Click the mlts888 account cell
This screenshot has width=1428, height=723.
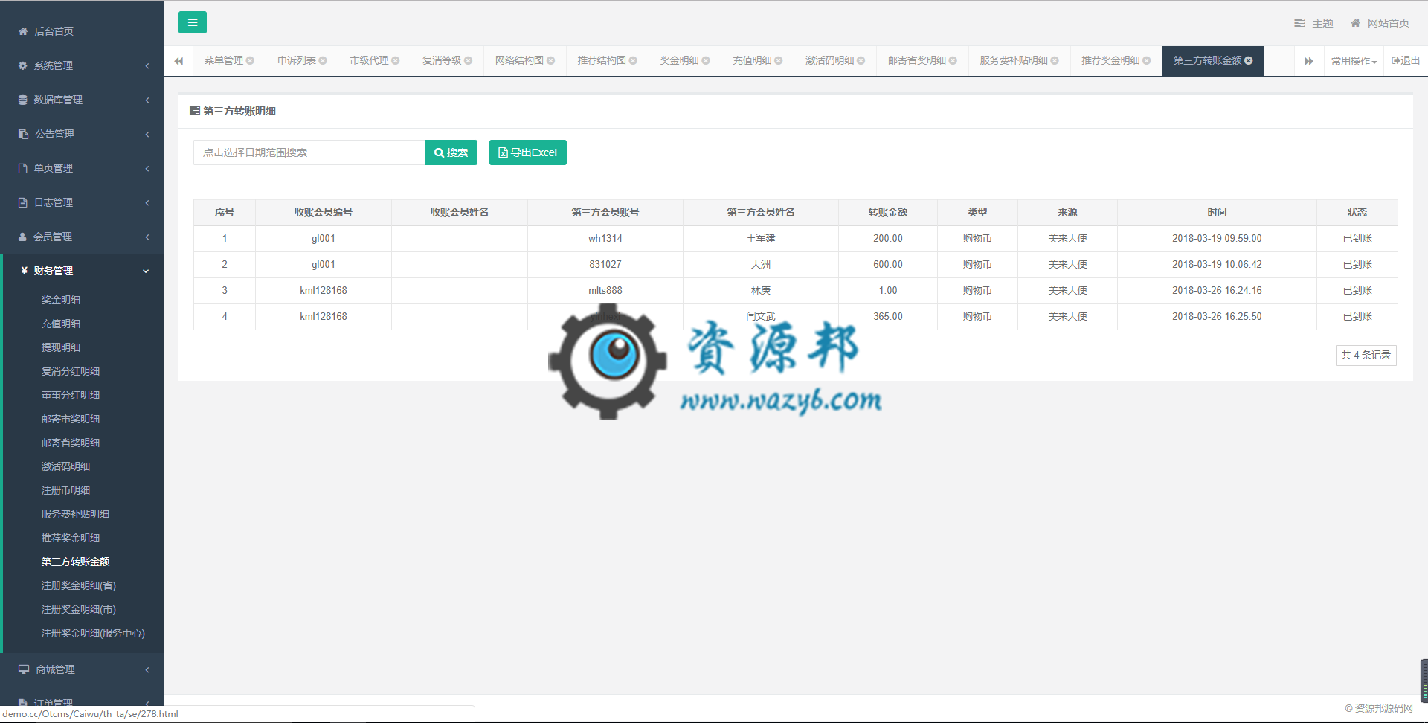point(605,291)
